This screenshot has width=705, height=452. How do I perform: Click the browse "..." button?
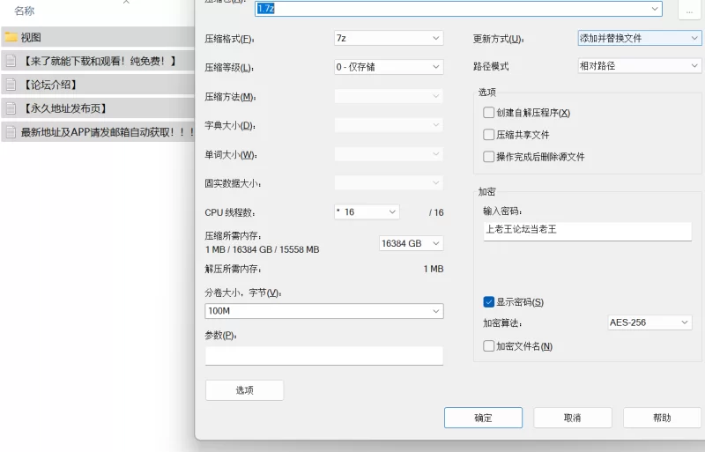(689, 10)
